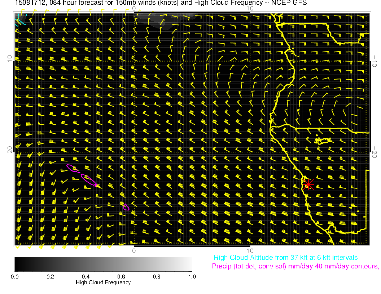Image resolution: width=381 pixels, height=294 pixels.
Task: Select the "High Cloud Frequency" colorbar caption
Action: tap(103, 282)
